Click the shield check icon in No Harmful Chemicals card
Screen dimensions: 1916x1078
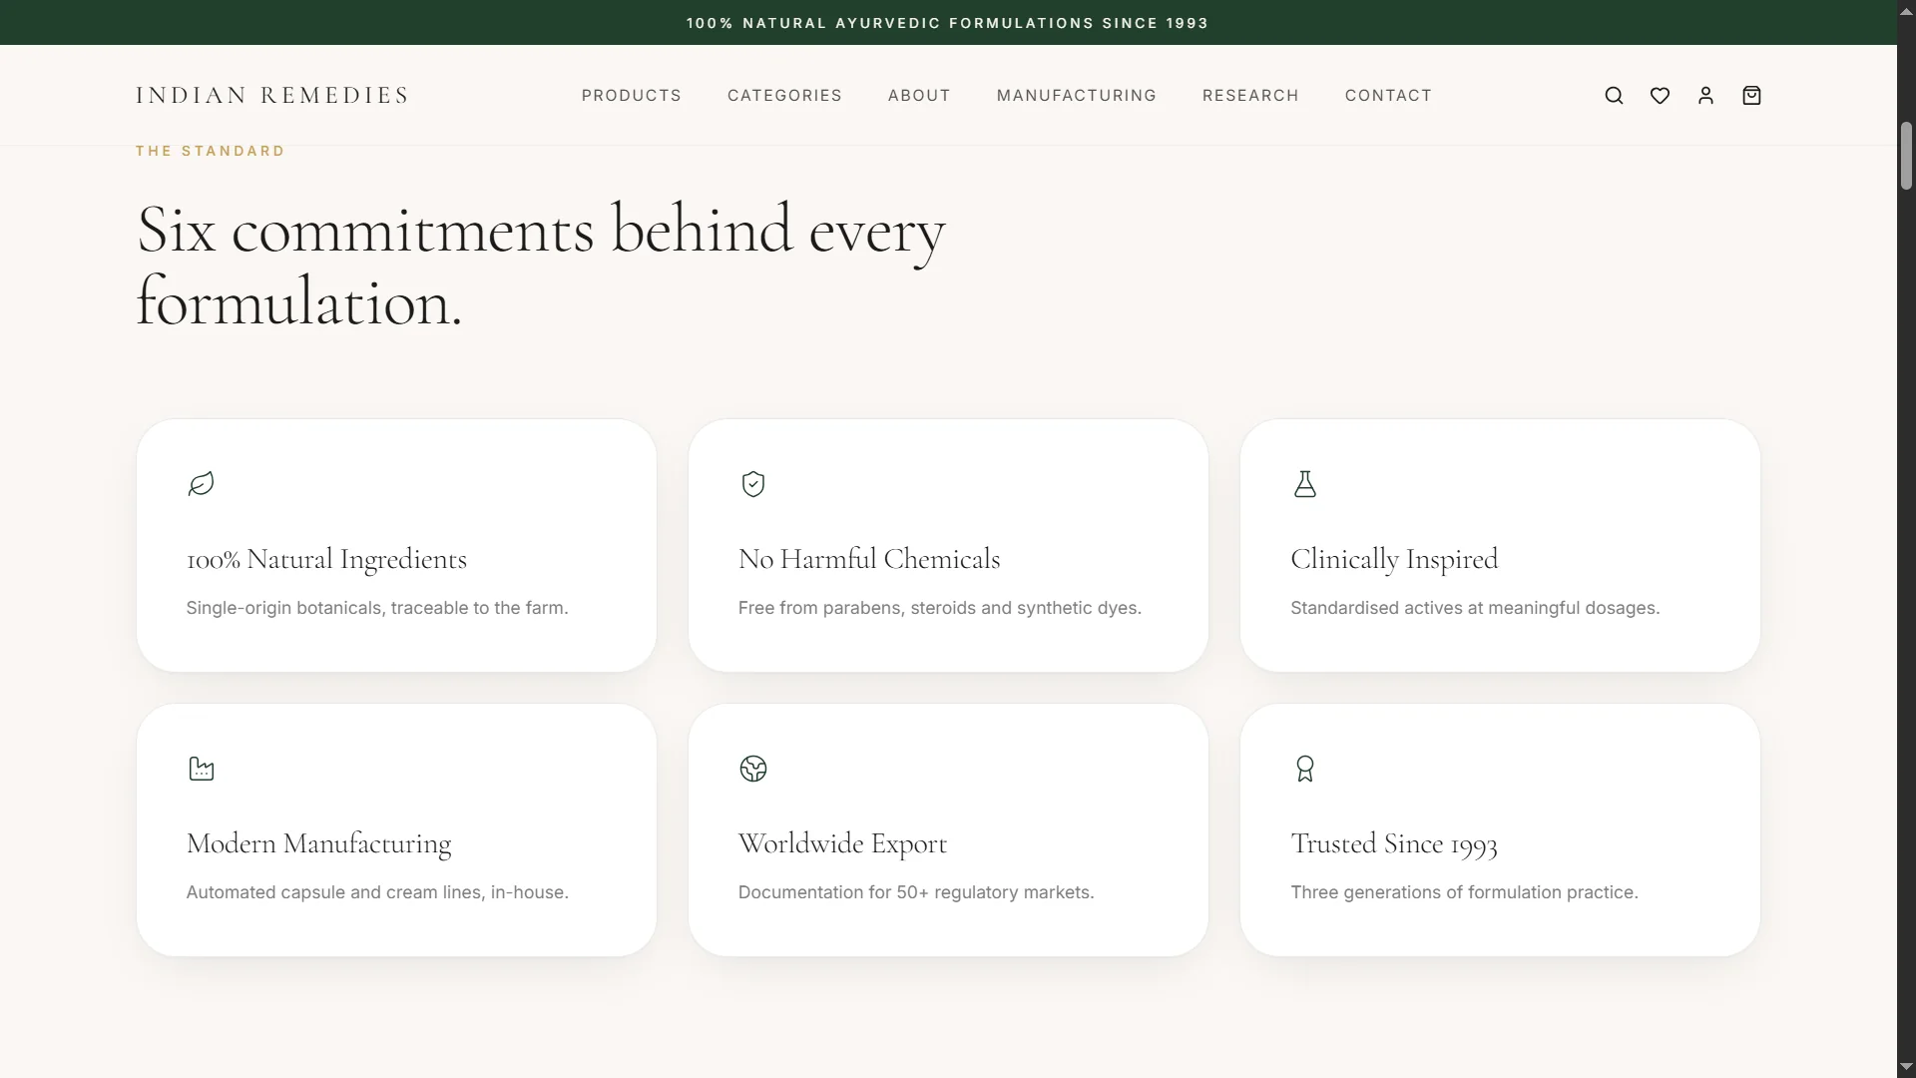[x=753, y=484]
